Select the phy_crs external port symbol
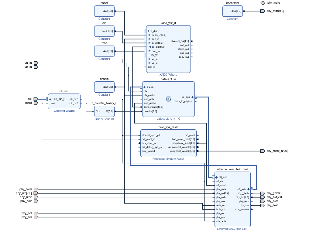Screen dimensions: 323x232 coord(36,217)
